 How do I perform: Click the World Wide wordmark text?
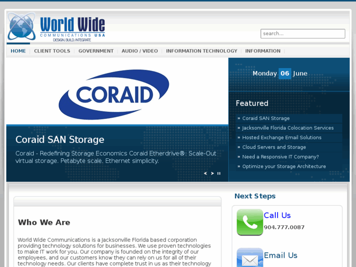tap(72, 24)
